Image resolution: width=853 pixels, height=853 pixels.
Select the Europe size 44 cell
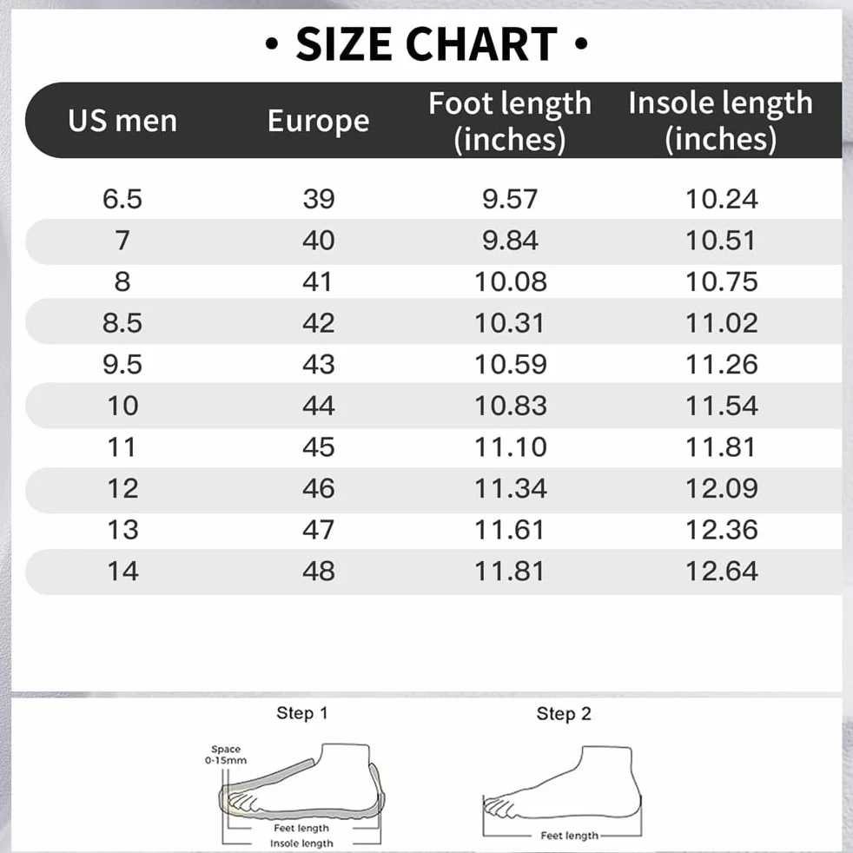(318, 406)
